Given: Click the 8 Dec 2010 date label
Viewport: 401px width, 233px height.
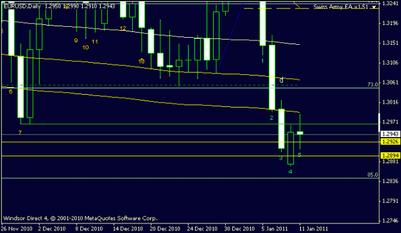Looking at the screenshot, I should (89, 229).
